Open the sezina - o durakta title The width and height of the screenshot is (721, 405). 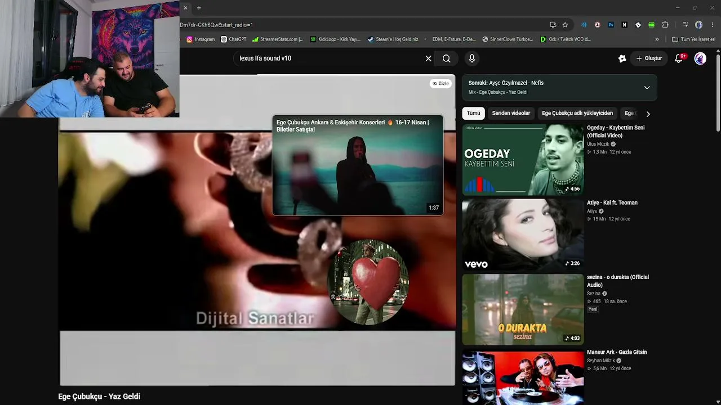[618, 281]
